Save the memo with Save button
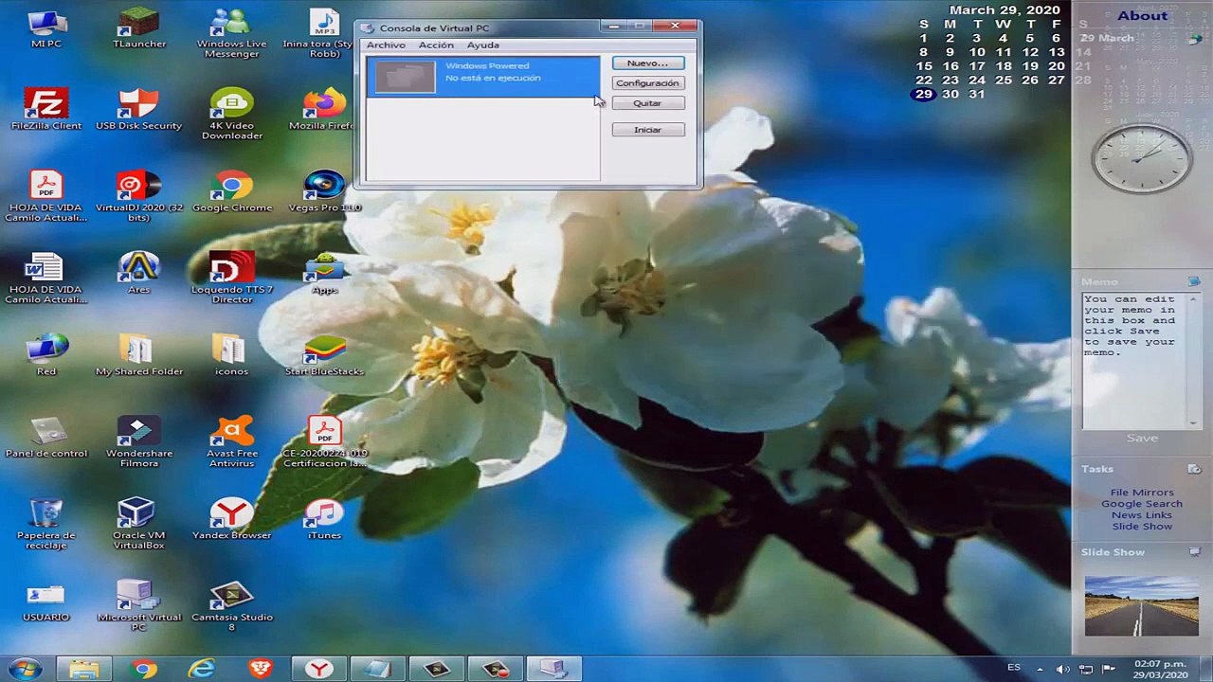 coord(1142,438)
